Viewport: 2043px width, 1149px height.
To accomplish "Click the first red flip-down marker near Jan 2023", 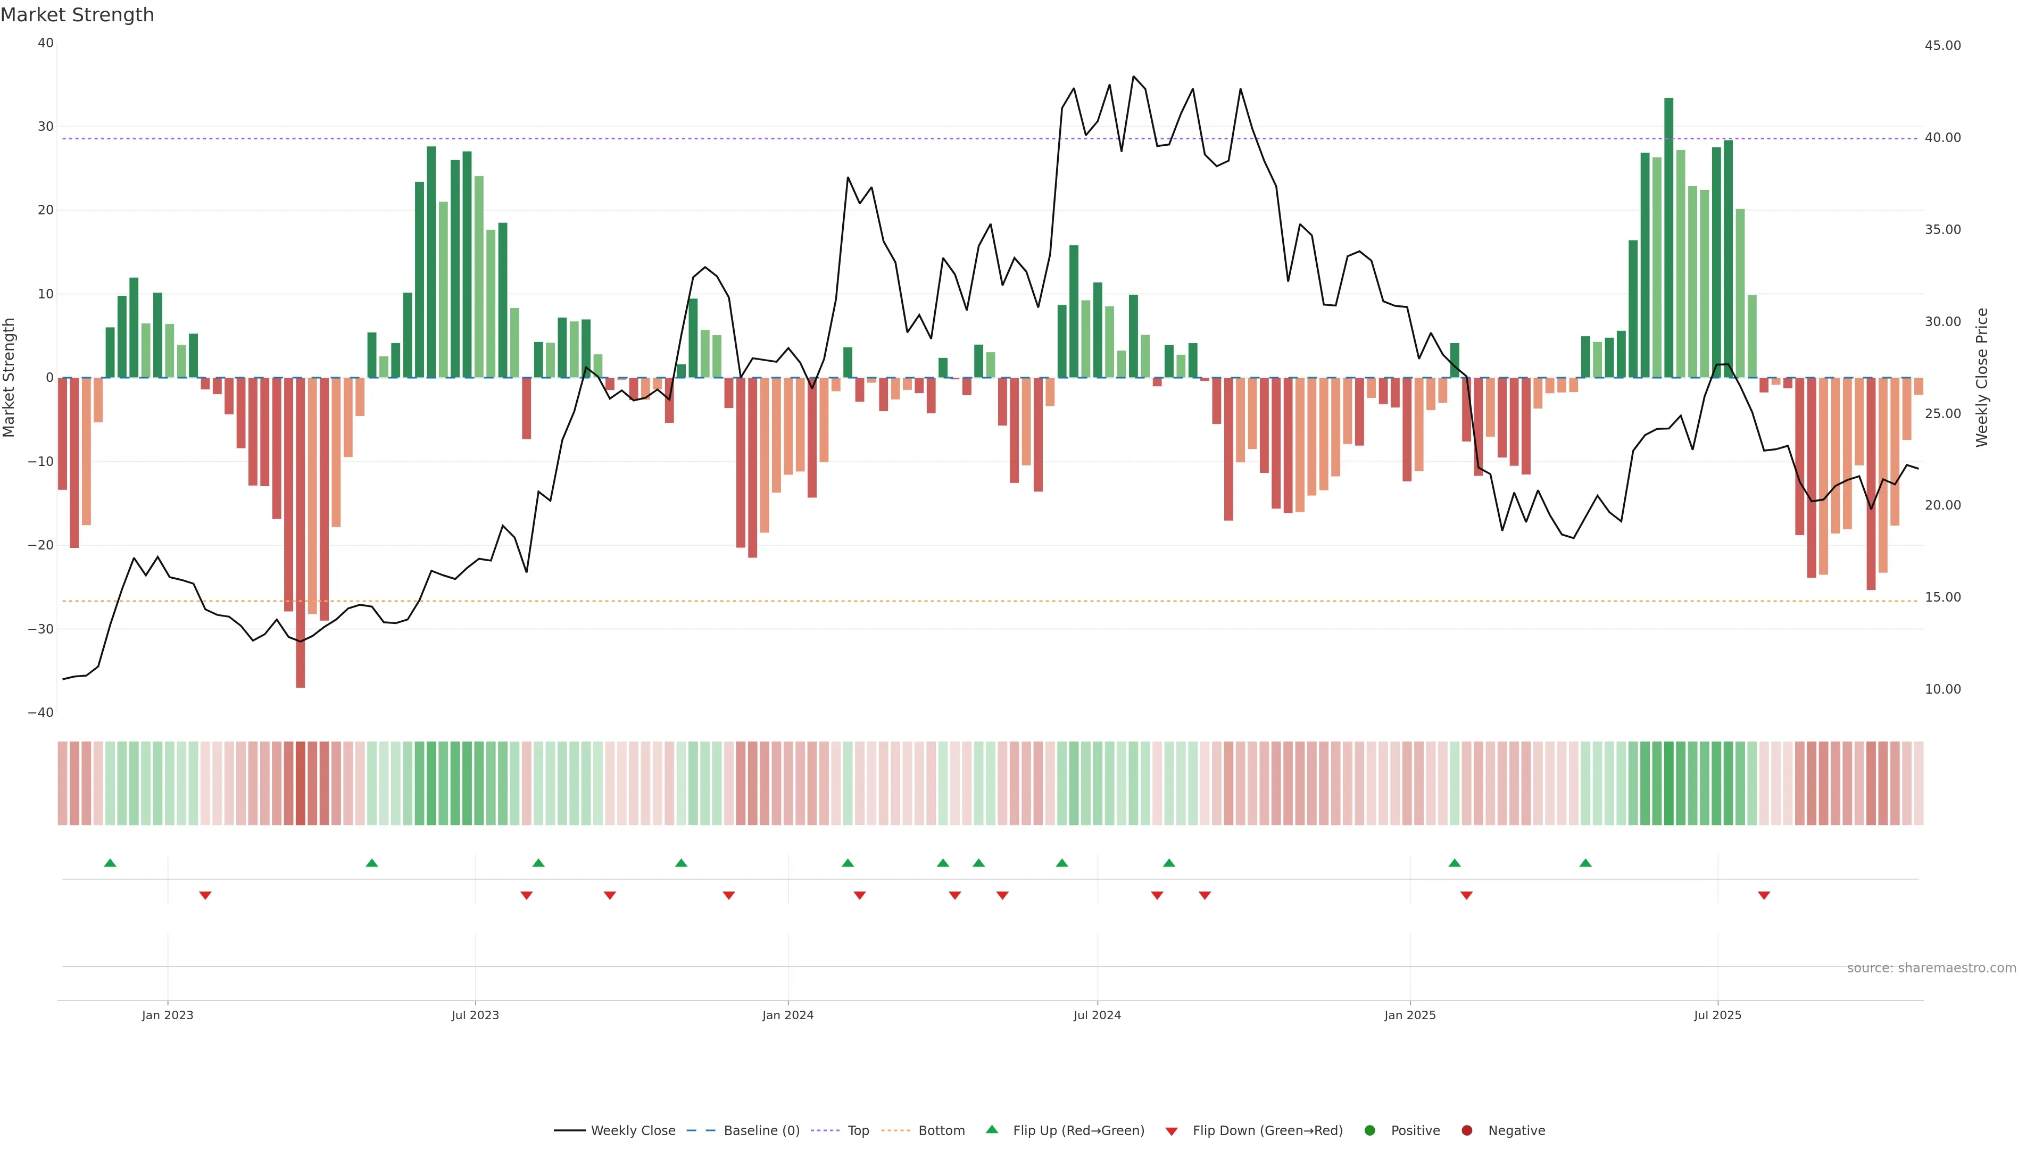I will (x=205, y=895).
